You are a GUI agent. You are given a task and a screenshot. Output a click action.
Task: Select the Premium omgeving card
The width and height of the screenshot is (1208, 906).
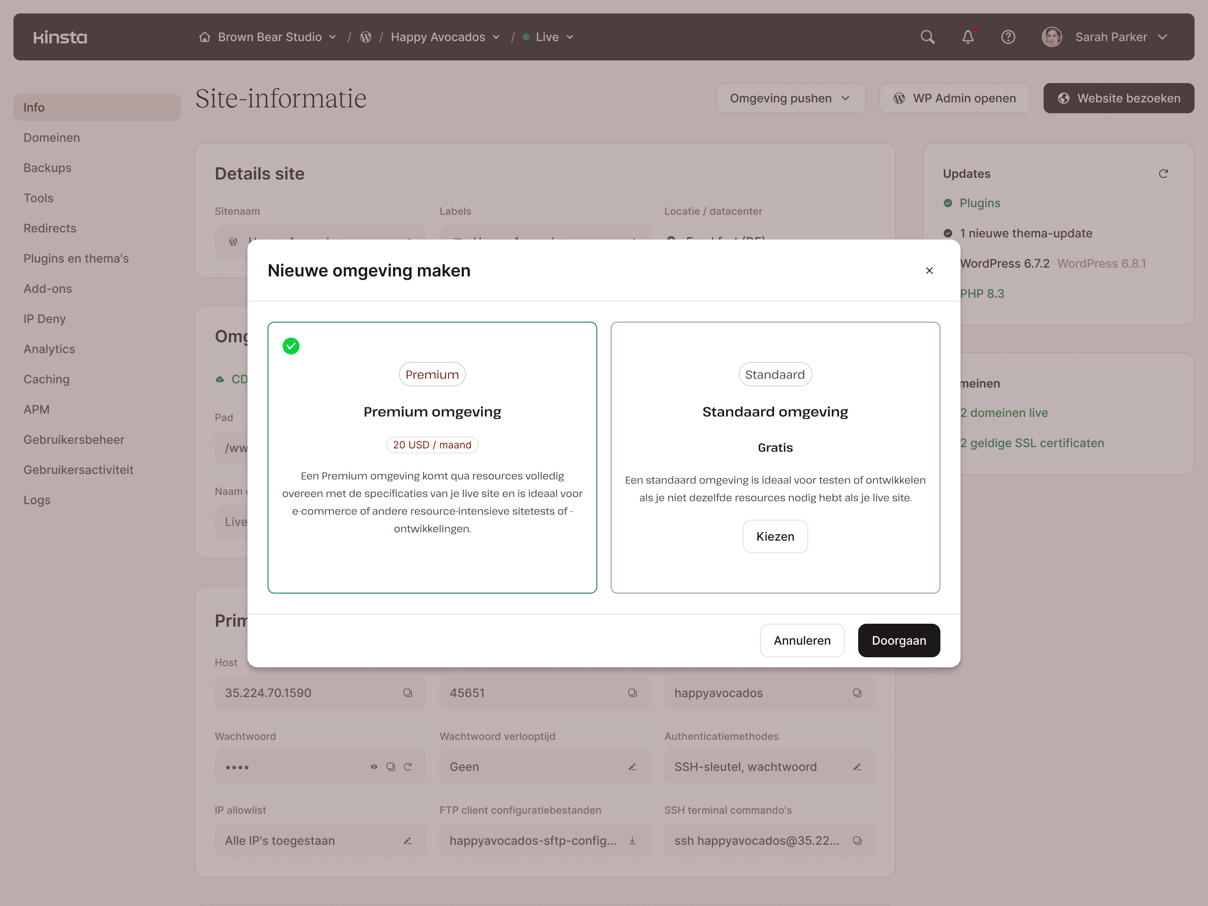coord(432,457)
